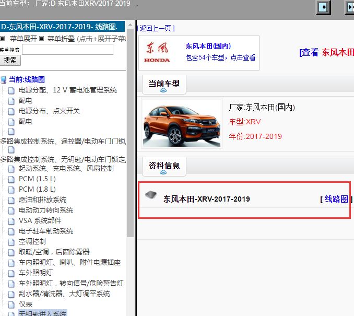Click page icon beside 车外照明灯
Viewport: 354px width, 316px height.
tap(11, 273)
